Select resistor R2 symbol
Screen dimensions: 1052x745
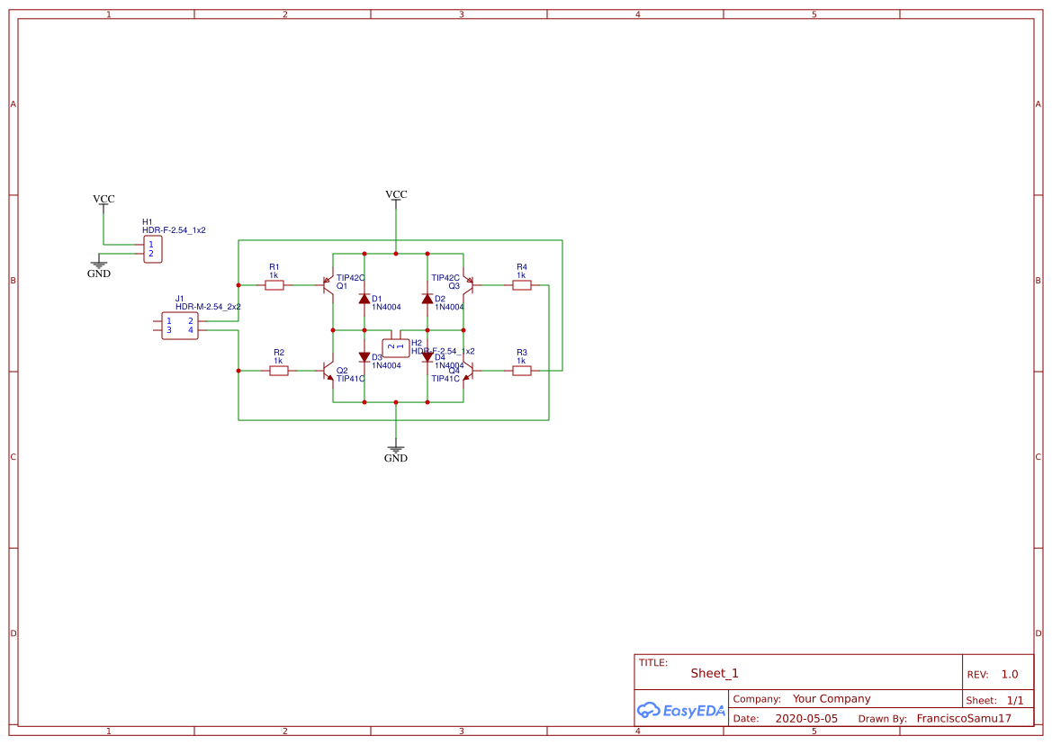(x=279, y=371)
